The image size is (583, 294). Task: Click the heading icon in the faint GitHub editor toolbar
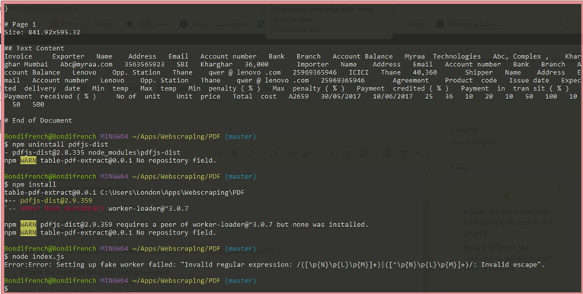219,154
